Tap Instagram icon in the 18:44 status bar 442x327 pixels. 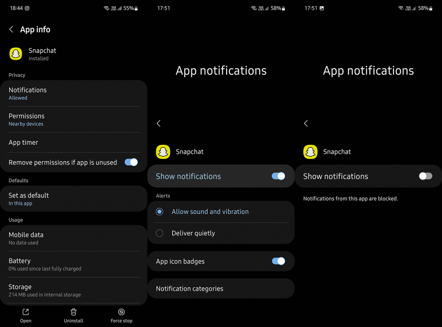click(27, 8)
